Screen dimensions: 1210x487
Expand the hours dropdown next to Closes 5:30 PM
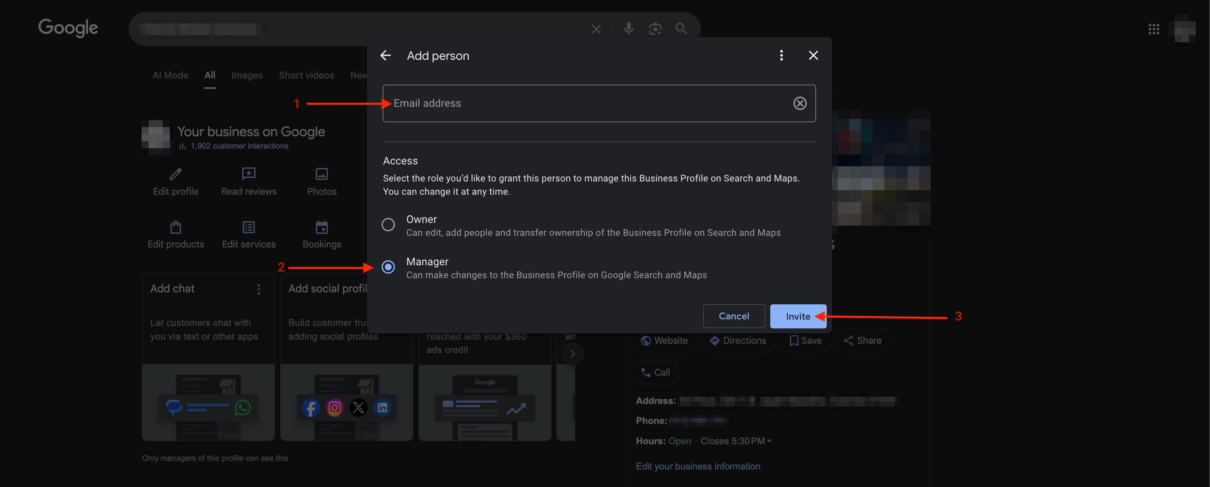coord(769,441)
